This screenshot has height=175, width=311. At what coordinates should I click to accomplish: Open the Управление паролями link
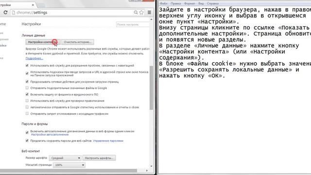click(x=108, y=141)
